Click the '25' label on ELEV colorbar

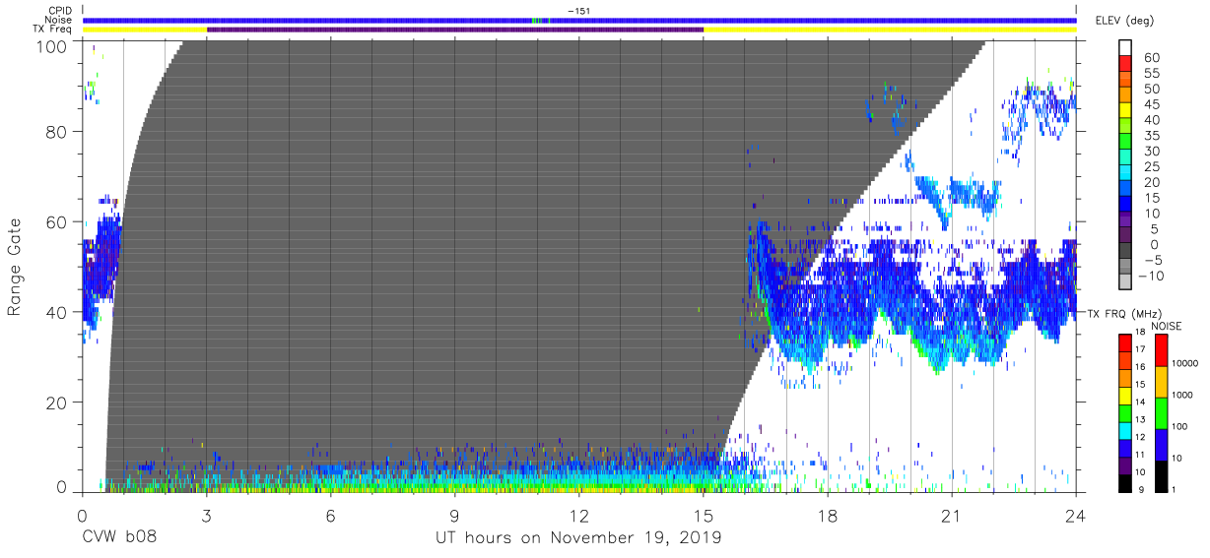[1151, 167]
